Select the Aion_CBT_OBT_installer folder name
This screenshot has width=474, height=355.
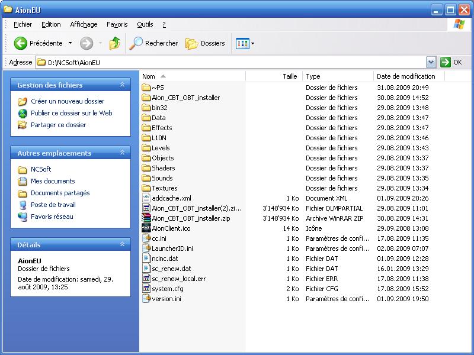coord(186,98)
